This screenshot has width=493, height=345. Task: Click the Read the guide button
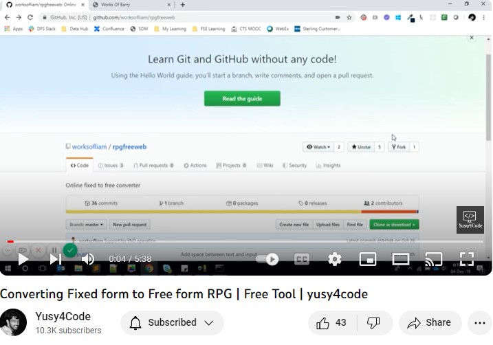(x=242, y=99)
